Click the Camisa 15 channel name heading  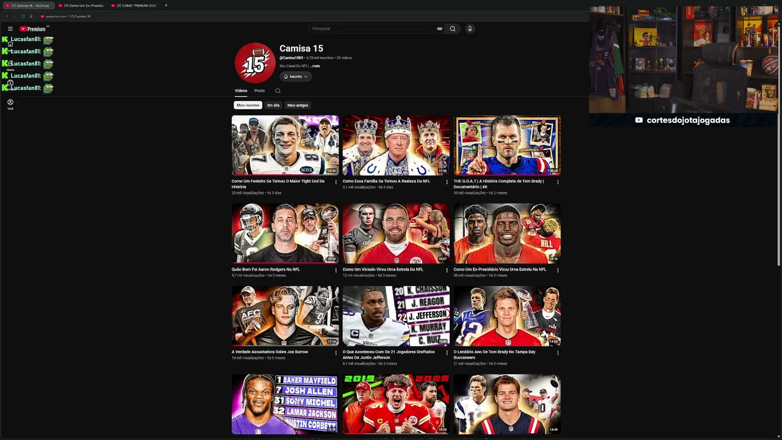click(x=301, y=48)
